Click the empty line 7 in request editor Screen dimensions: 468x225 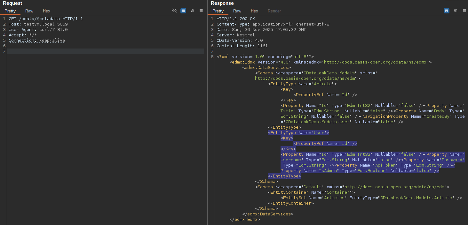(106, 51)
